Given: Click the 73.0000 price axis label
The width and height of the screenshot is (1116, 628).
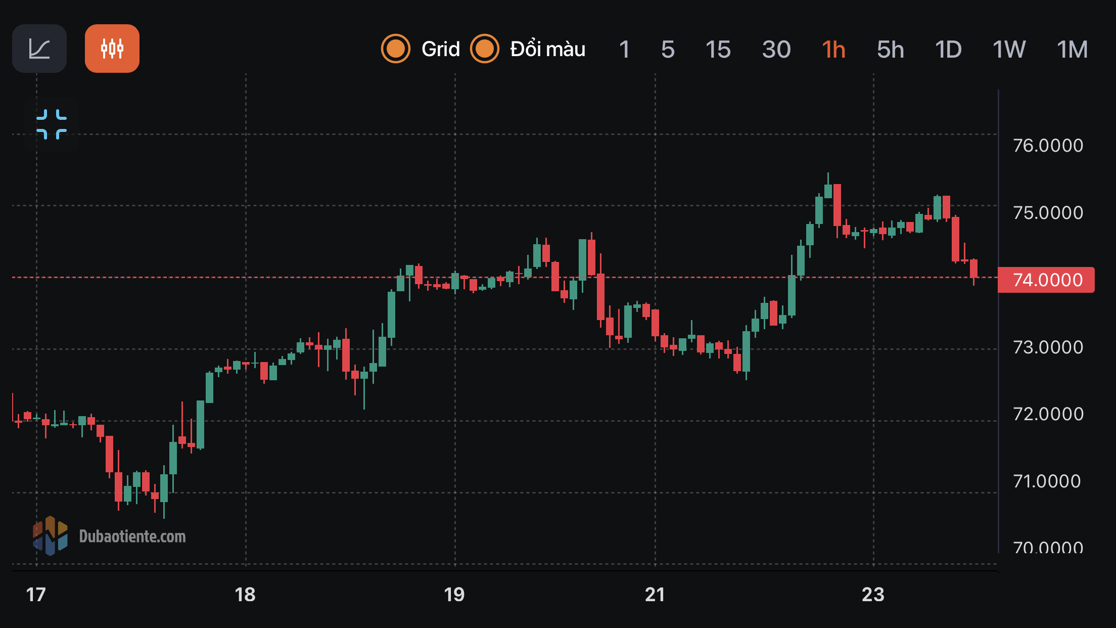Looking at the screenshot, I should [1048, 347].
